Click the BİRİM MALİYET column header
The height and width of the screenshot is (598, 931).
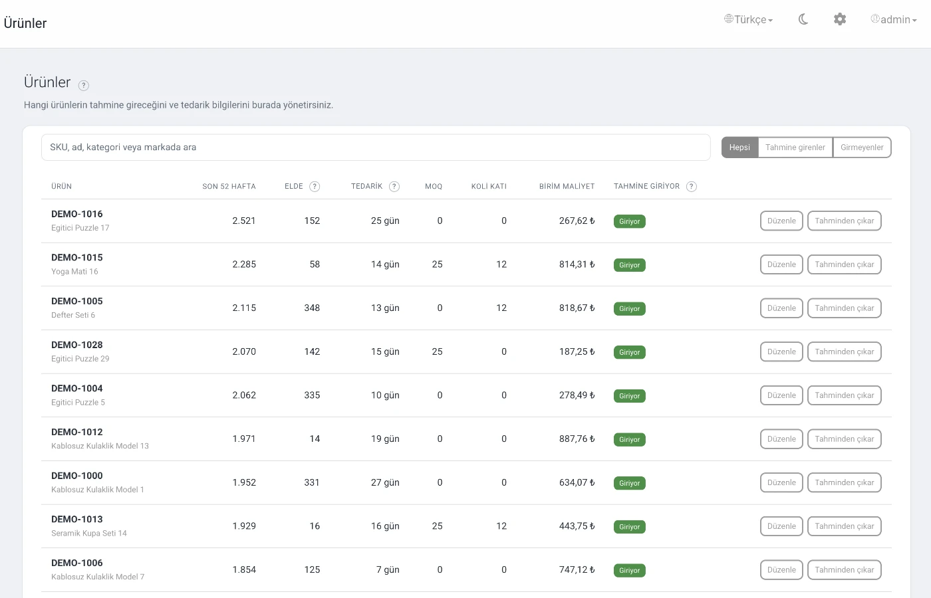tap(567, 187)
